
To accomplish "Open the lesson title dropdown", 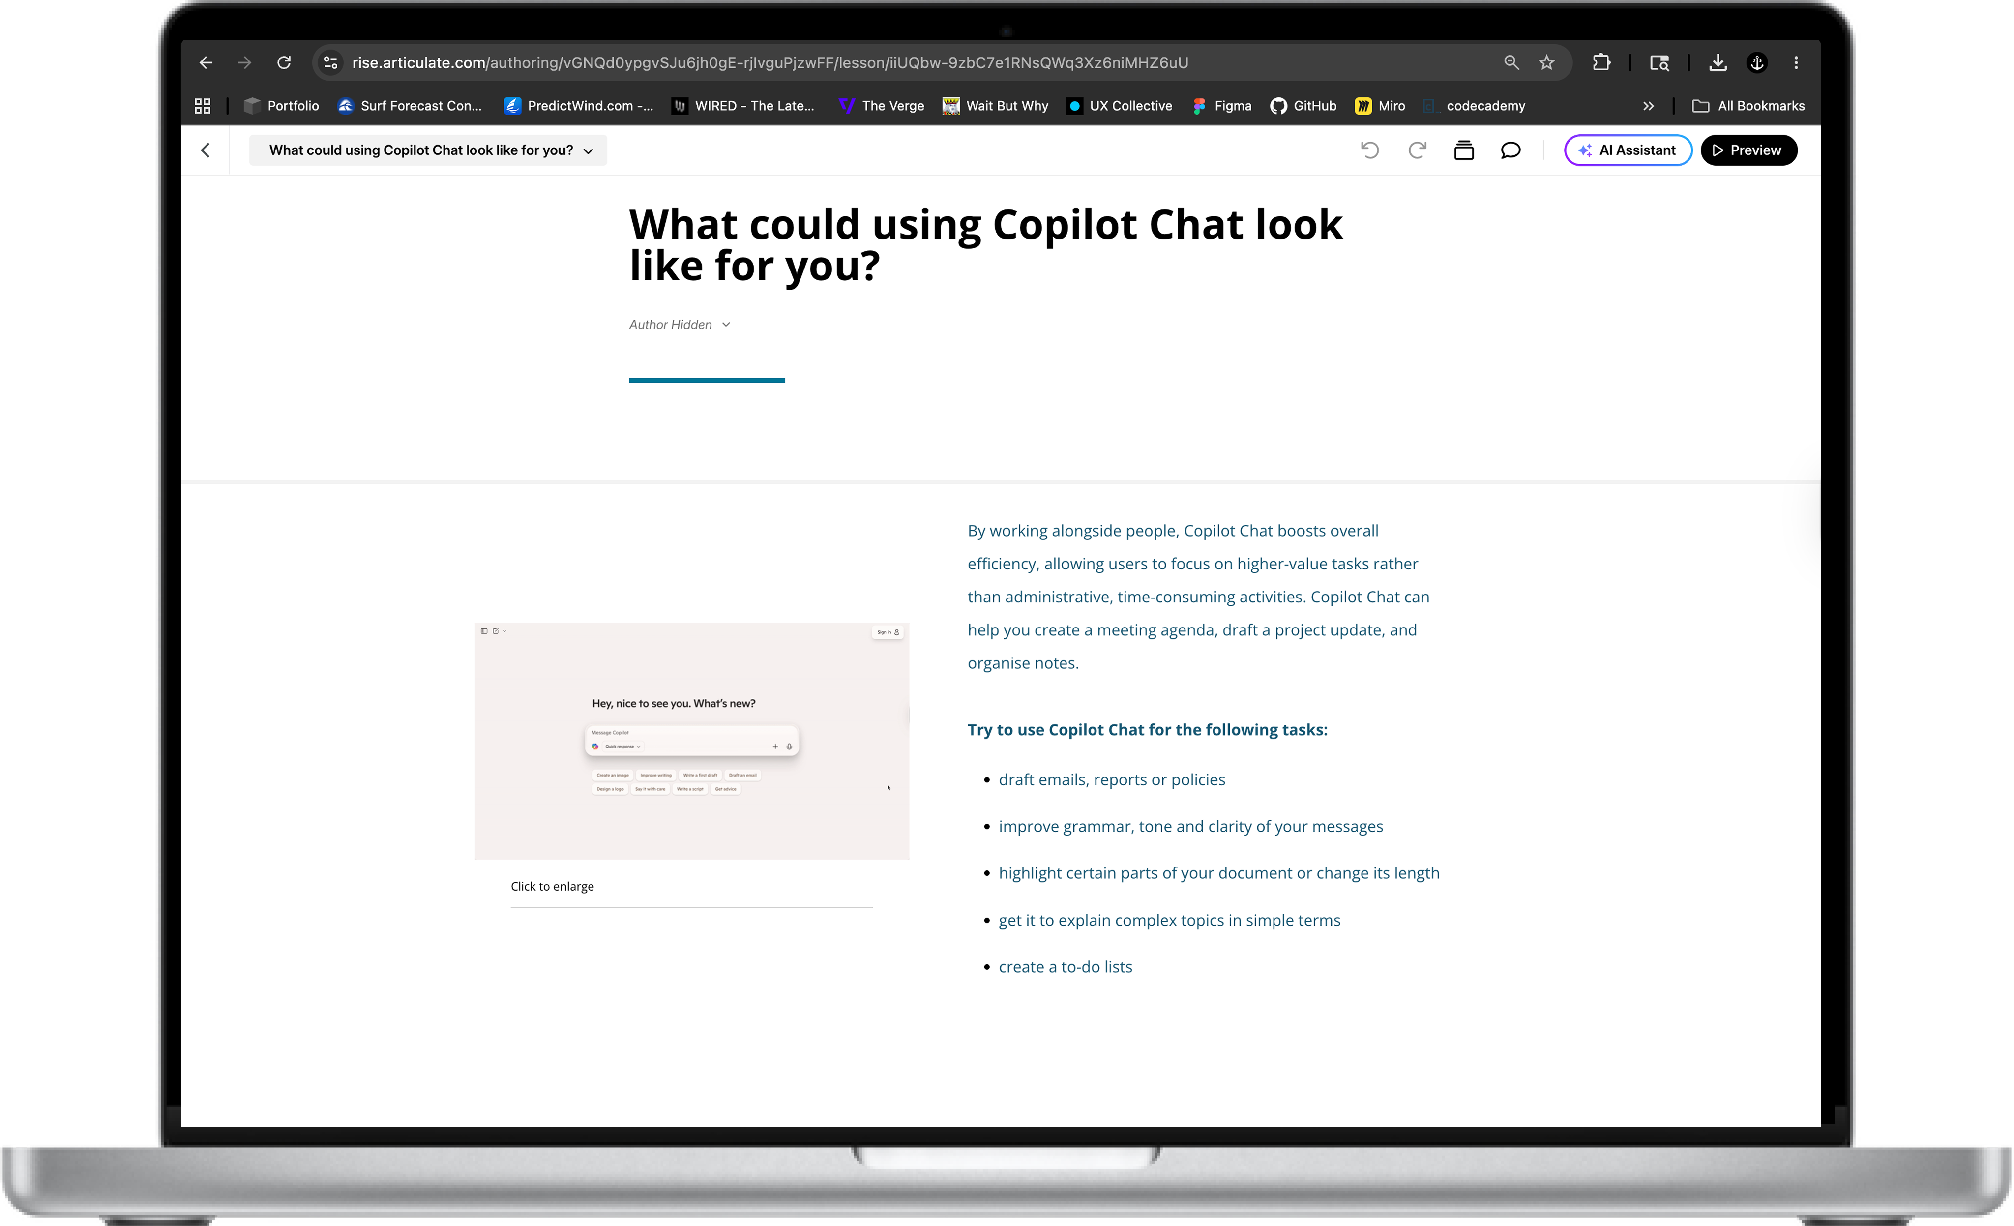I will 428,150.
